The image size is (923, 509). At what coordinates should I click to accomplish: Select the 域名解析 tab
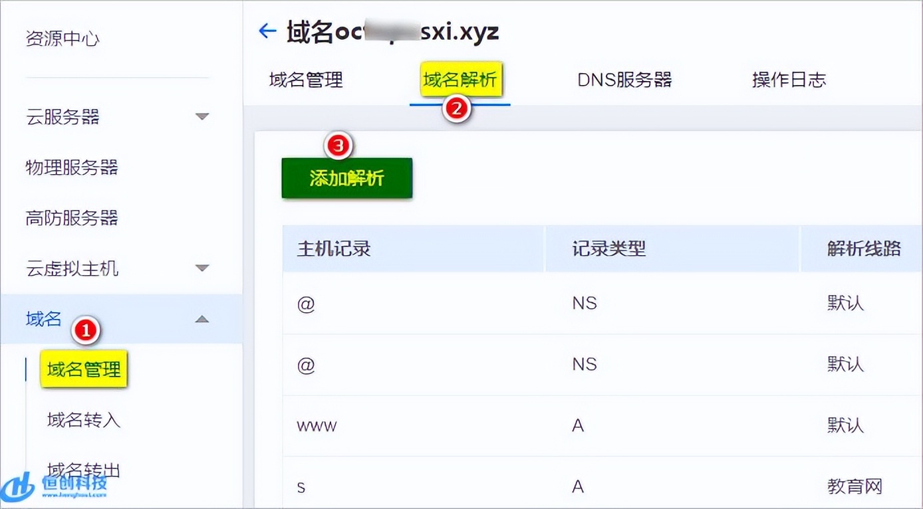pyautogui.click(x=461, y=79)
